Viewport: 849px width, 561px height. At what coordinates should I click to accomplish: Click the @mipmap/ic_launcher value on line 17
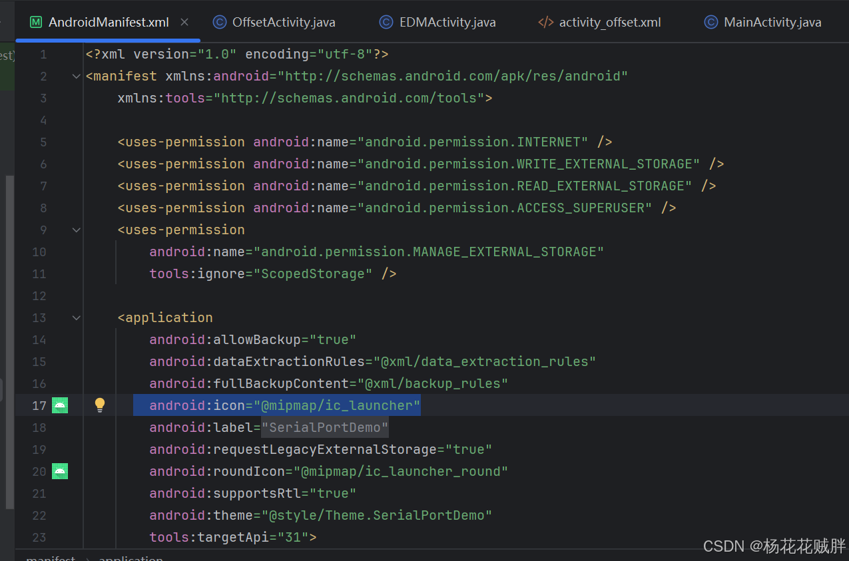[x=337, y=405]
